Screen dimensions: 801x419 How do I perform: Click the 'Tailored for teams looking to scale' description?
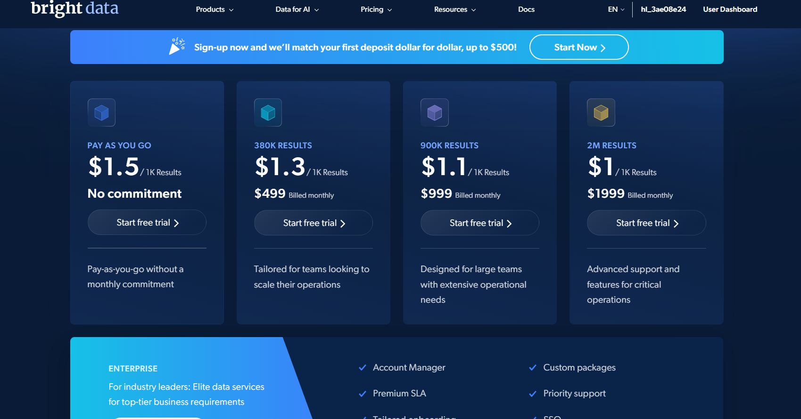click(312, 277)
